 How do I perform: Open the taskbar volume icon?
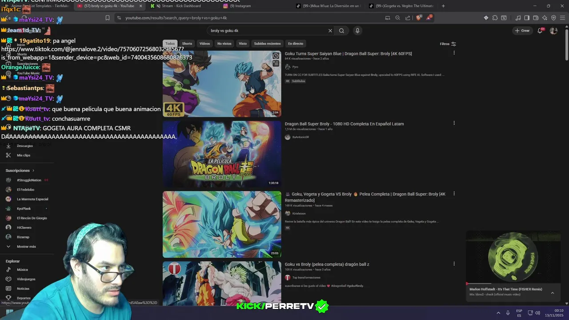(x=537, y=313)
